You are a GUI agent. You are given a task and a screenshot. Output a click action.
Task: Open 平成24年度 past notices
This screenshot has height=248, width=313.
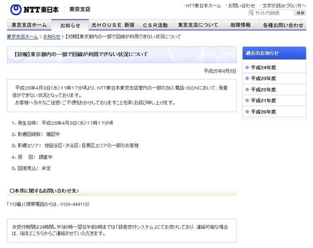tap(263, 67)
